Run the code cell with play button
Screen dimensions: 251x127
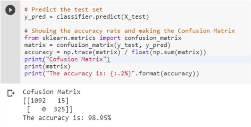(10, 10)
